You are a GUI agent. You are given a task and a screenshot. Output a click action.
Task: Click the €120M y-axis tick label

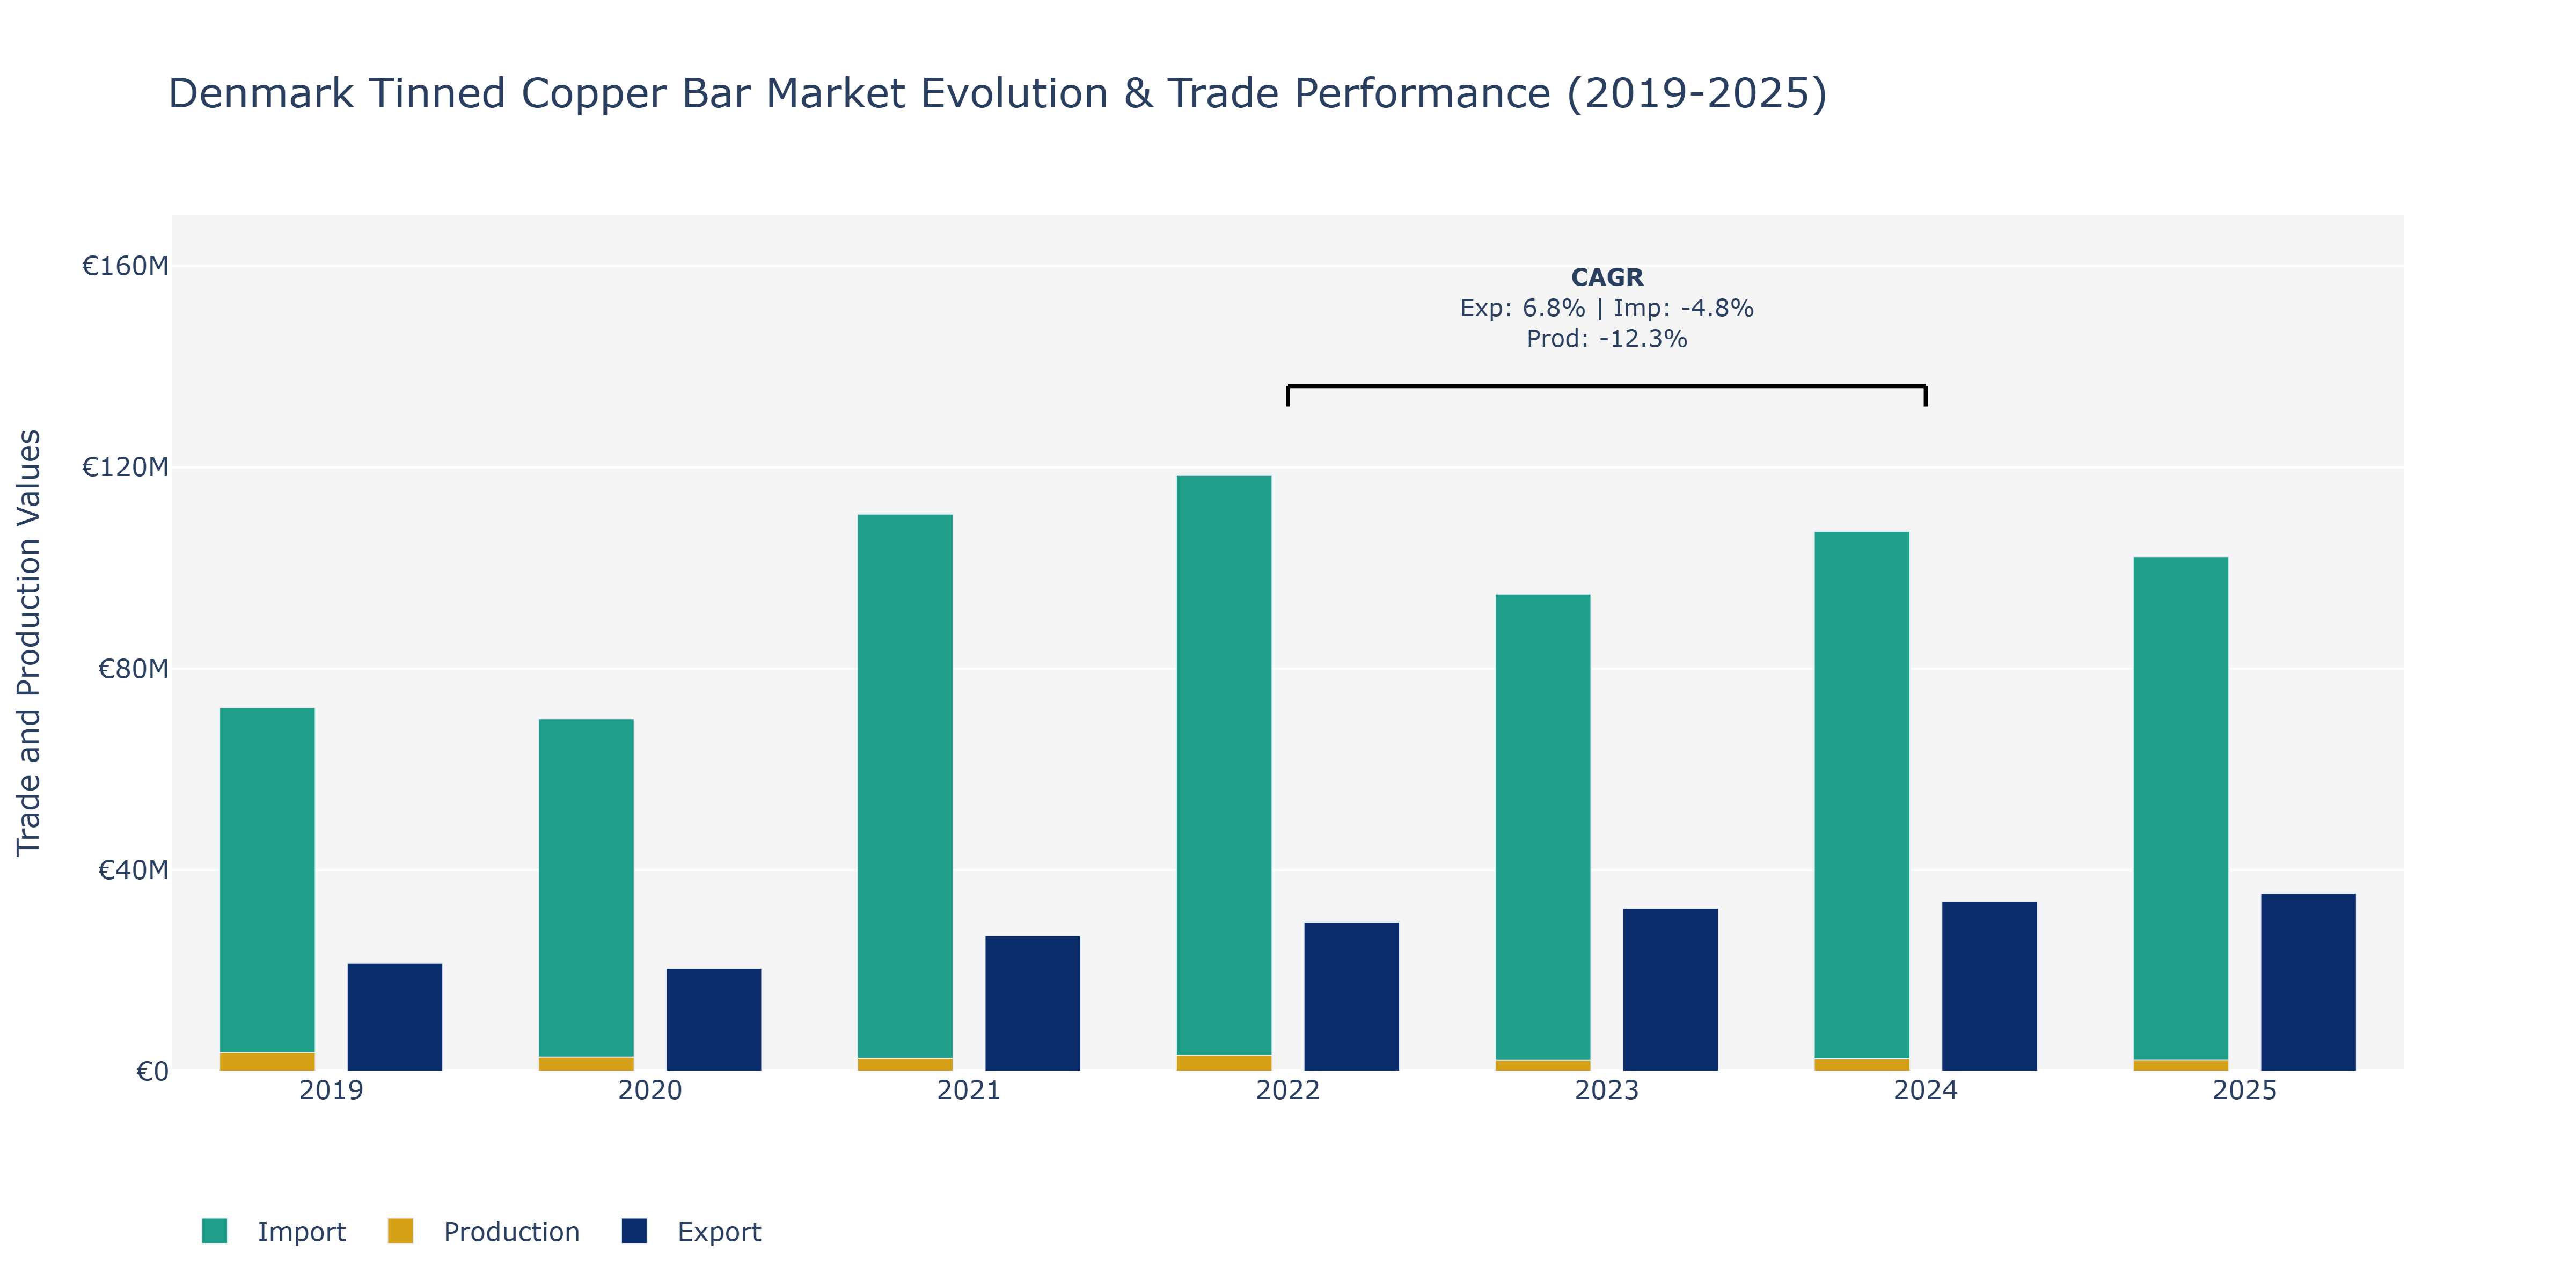pos(125,467)
